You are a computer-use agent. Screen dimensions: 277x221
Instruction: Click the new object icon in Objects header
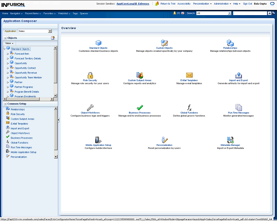click(x=53, y=38)
